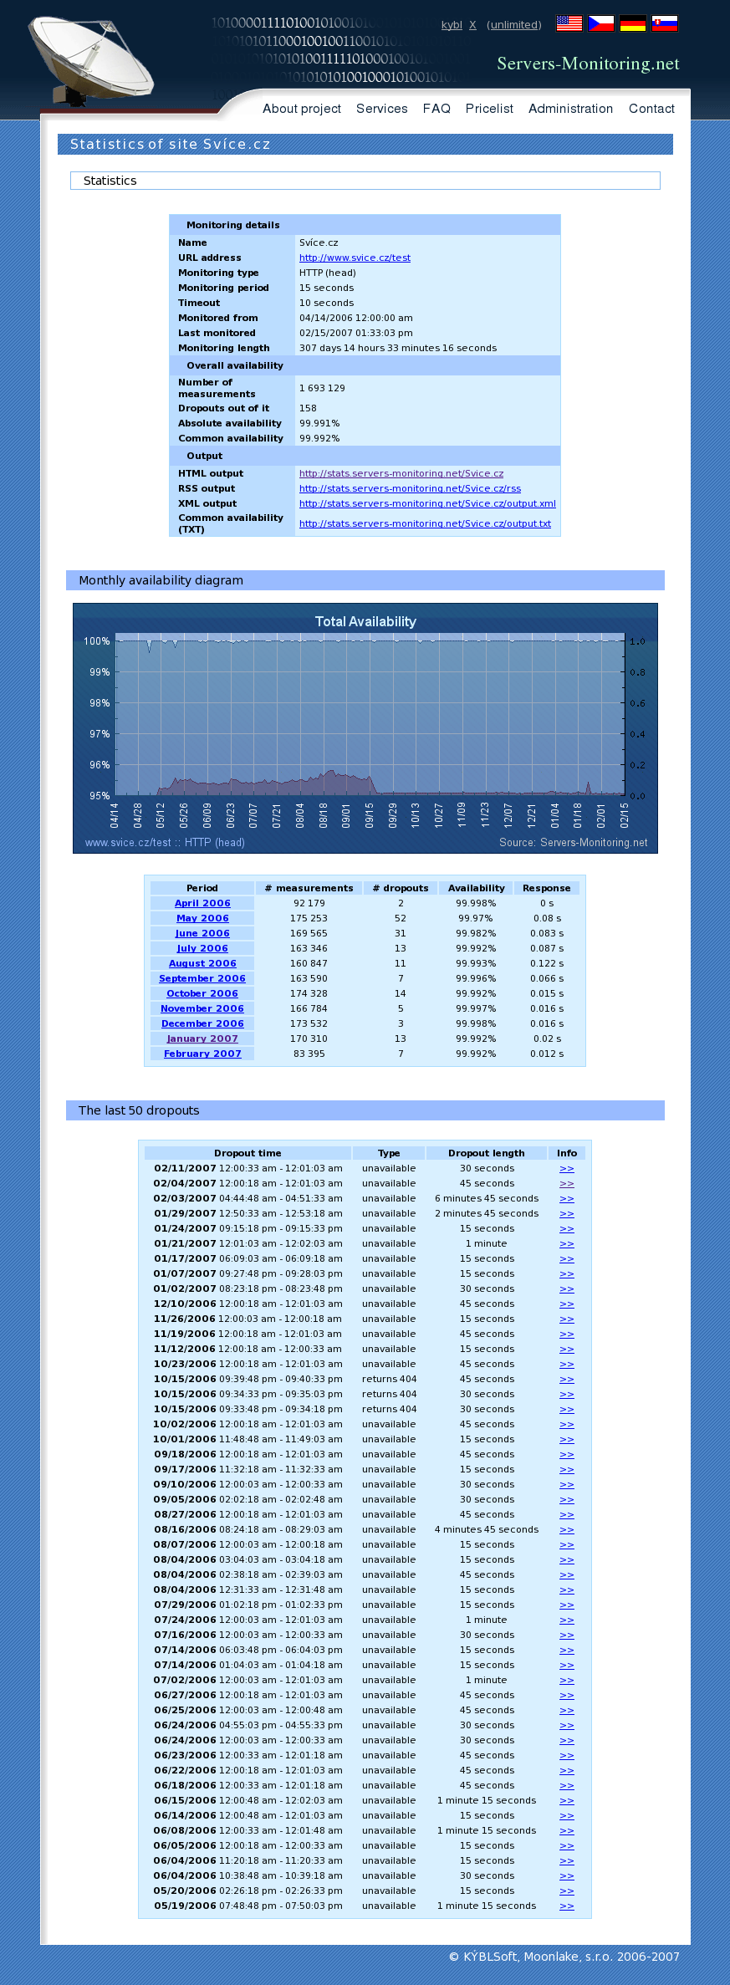This screenshot has width=730, height=1985.
Task: Go to the Contact page
Action: (651, 109)
